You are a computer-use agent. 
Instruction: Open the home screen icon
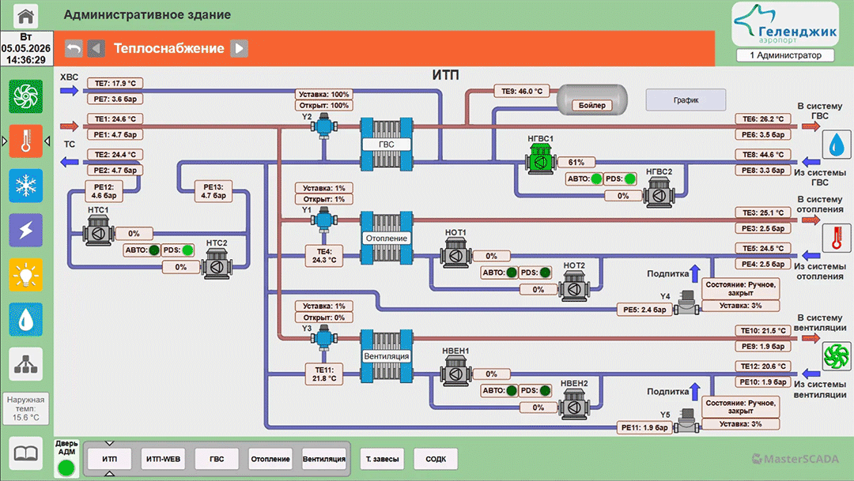coord(25,15)
